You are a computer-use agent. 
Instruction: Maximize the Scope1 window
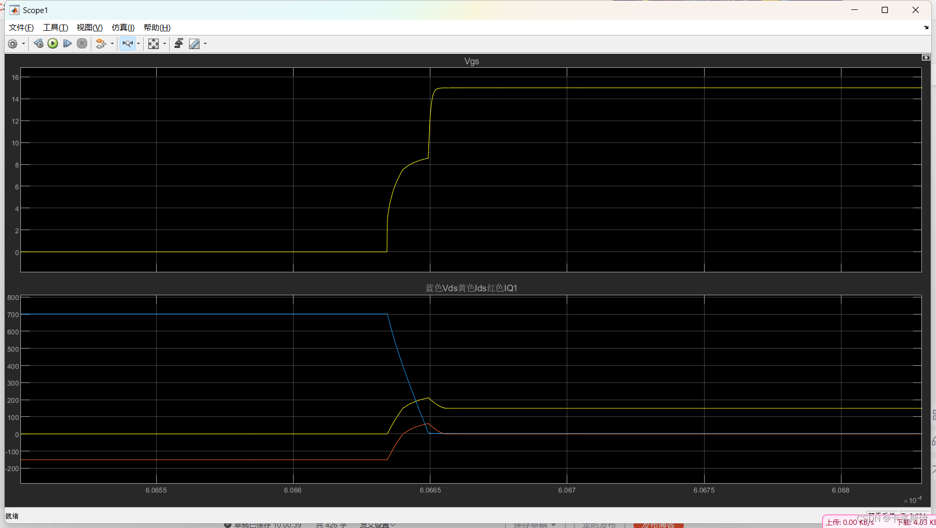(x=885, y=10)
